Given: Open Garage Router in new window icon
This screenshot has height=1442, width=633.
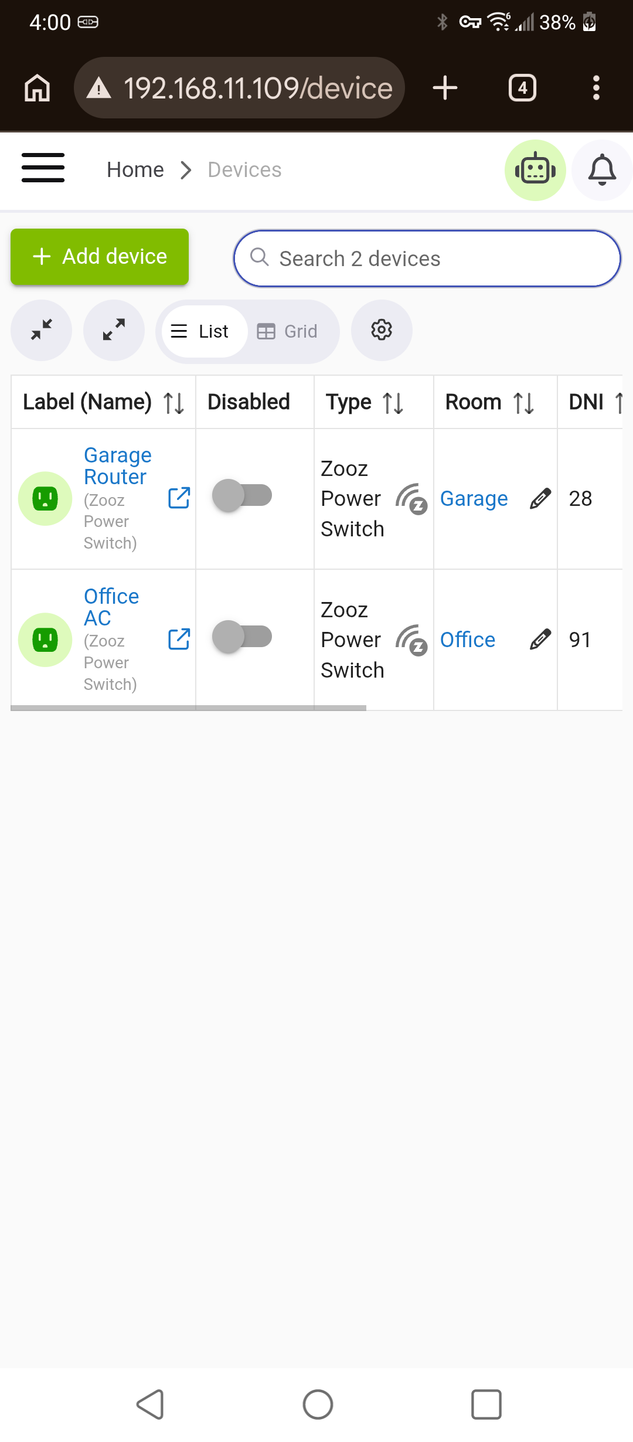Looking at the screenshot, I should 179,498.
